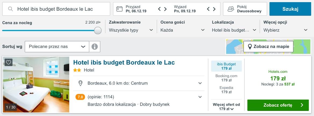Go to previous check-in date arrow
Screen dimensions: 314x116
pos(160,9)
